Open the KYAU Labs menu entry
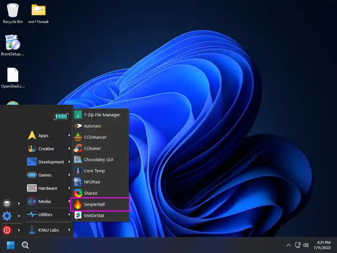This screenshot has height=253, width=337. pyautogui.click(x=48, y=230)
